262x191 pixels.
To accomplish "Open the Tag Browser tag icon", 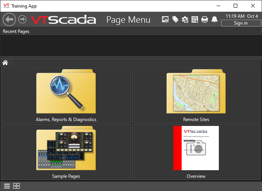I will [x=175, y=20].
